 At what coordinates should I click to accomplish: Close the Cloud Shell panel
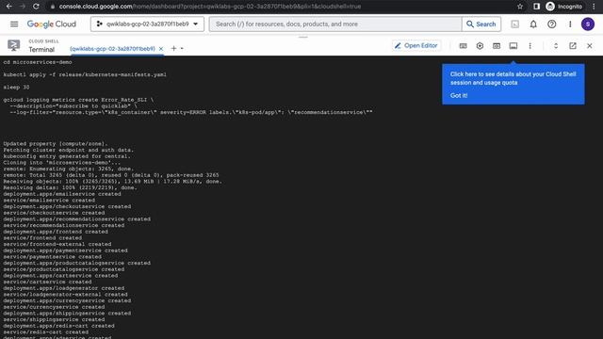point(590,46)
